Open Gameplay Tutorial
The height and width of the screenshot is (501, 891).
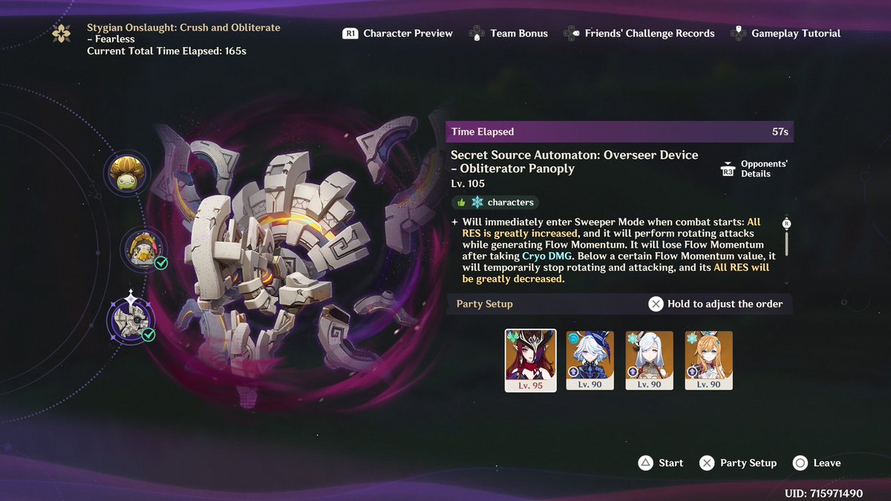[796, 33]
